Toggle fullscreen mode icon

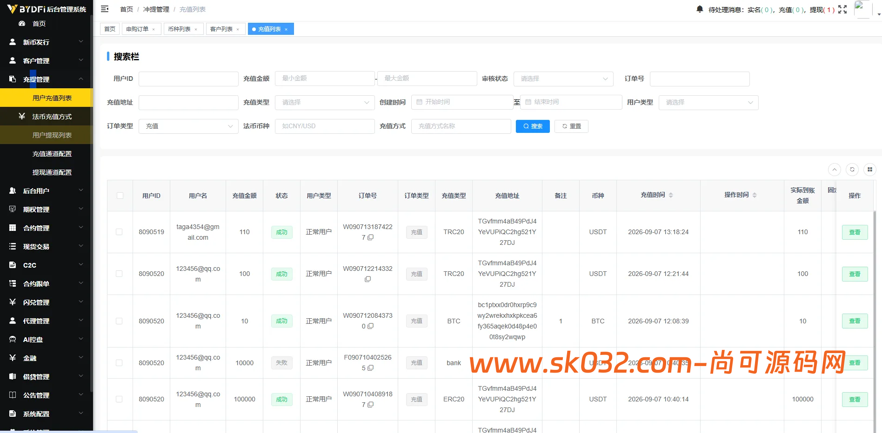(842, 9)
